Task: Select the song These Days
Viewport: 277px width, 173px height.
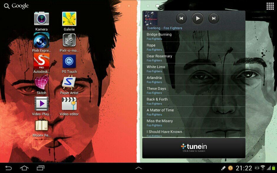Action: click(194, 90)
